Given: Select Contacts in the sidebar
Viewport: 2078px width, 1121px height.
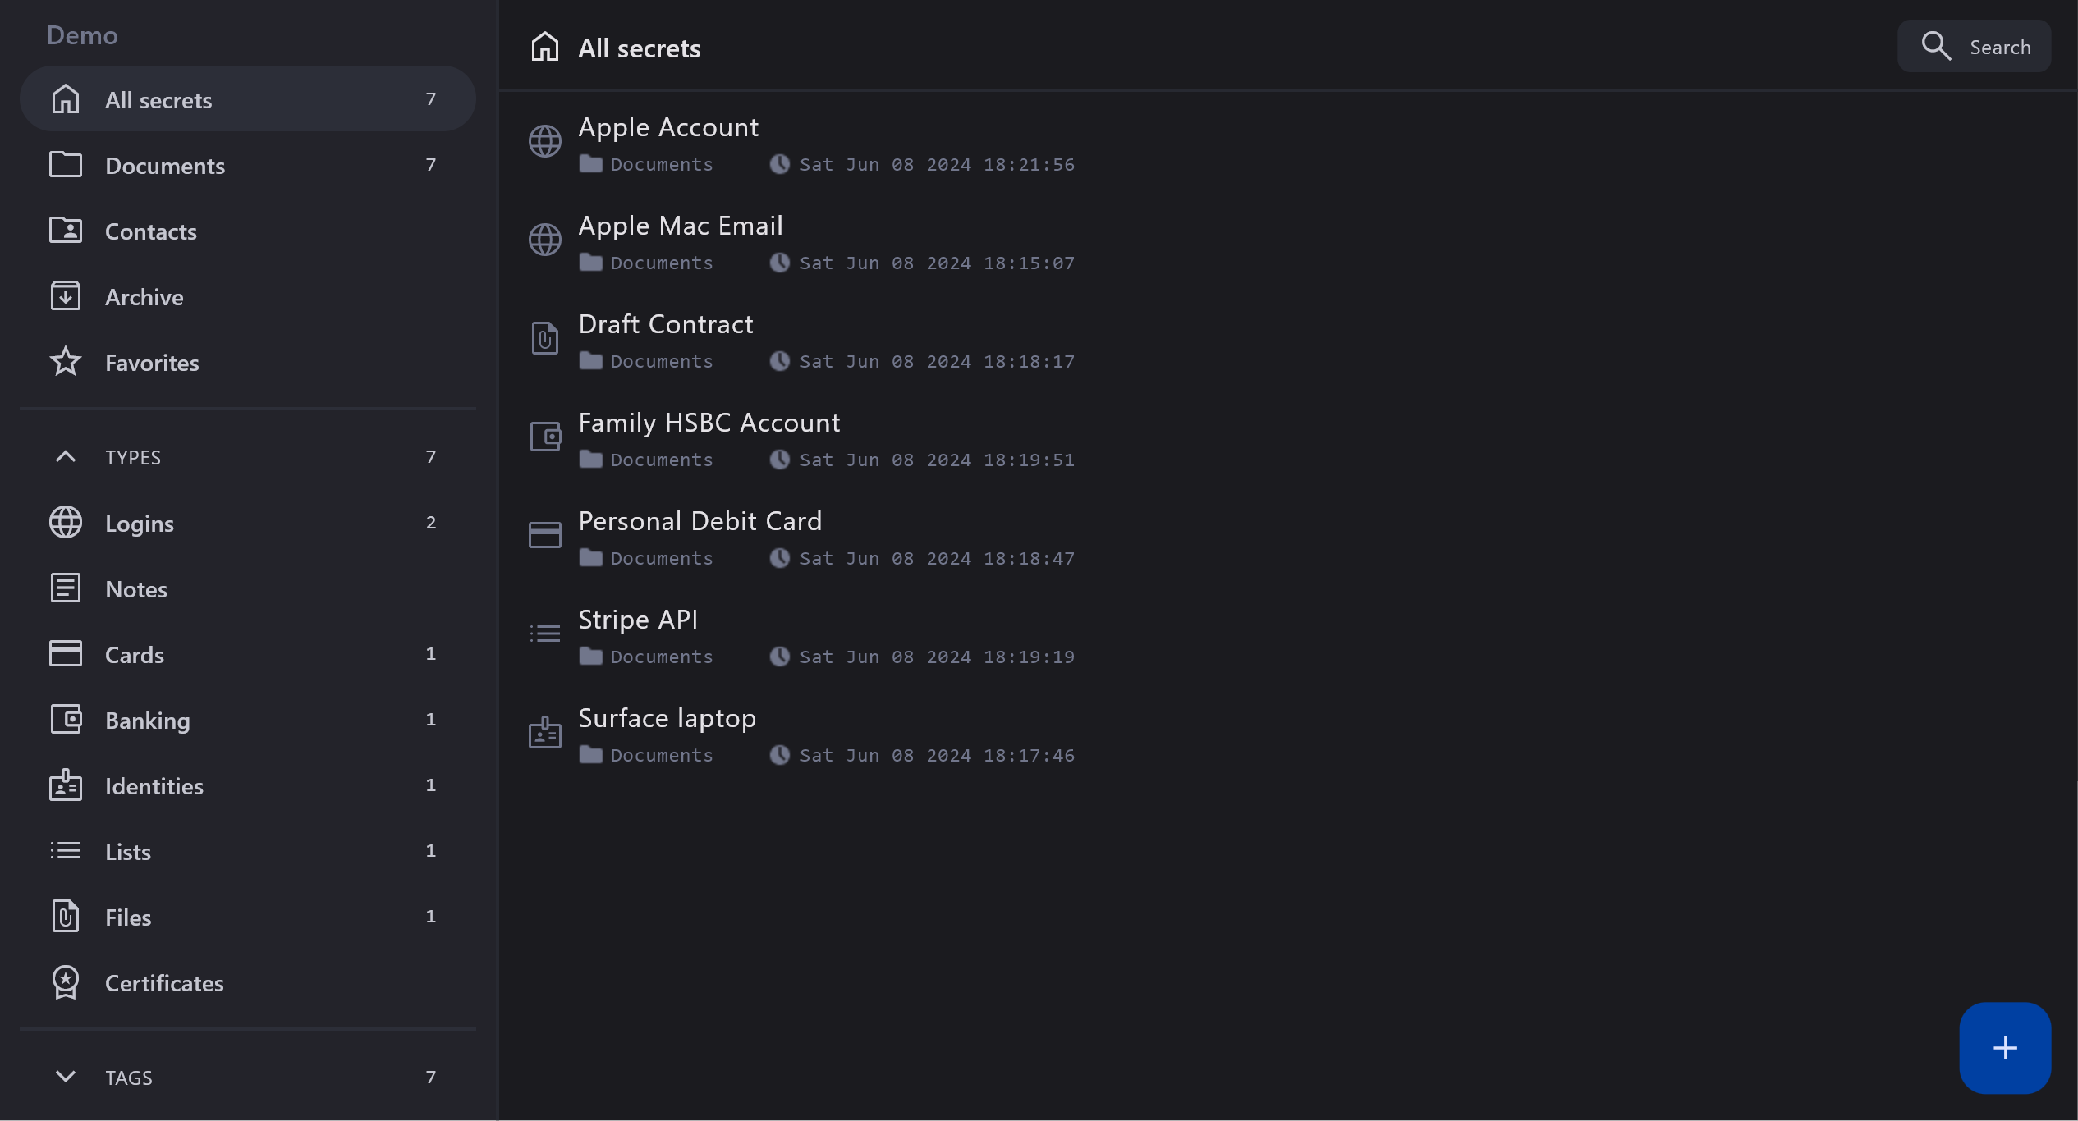Looking at the screenshot, I should coord(151,231).
